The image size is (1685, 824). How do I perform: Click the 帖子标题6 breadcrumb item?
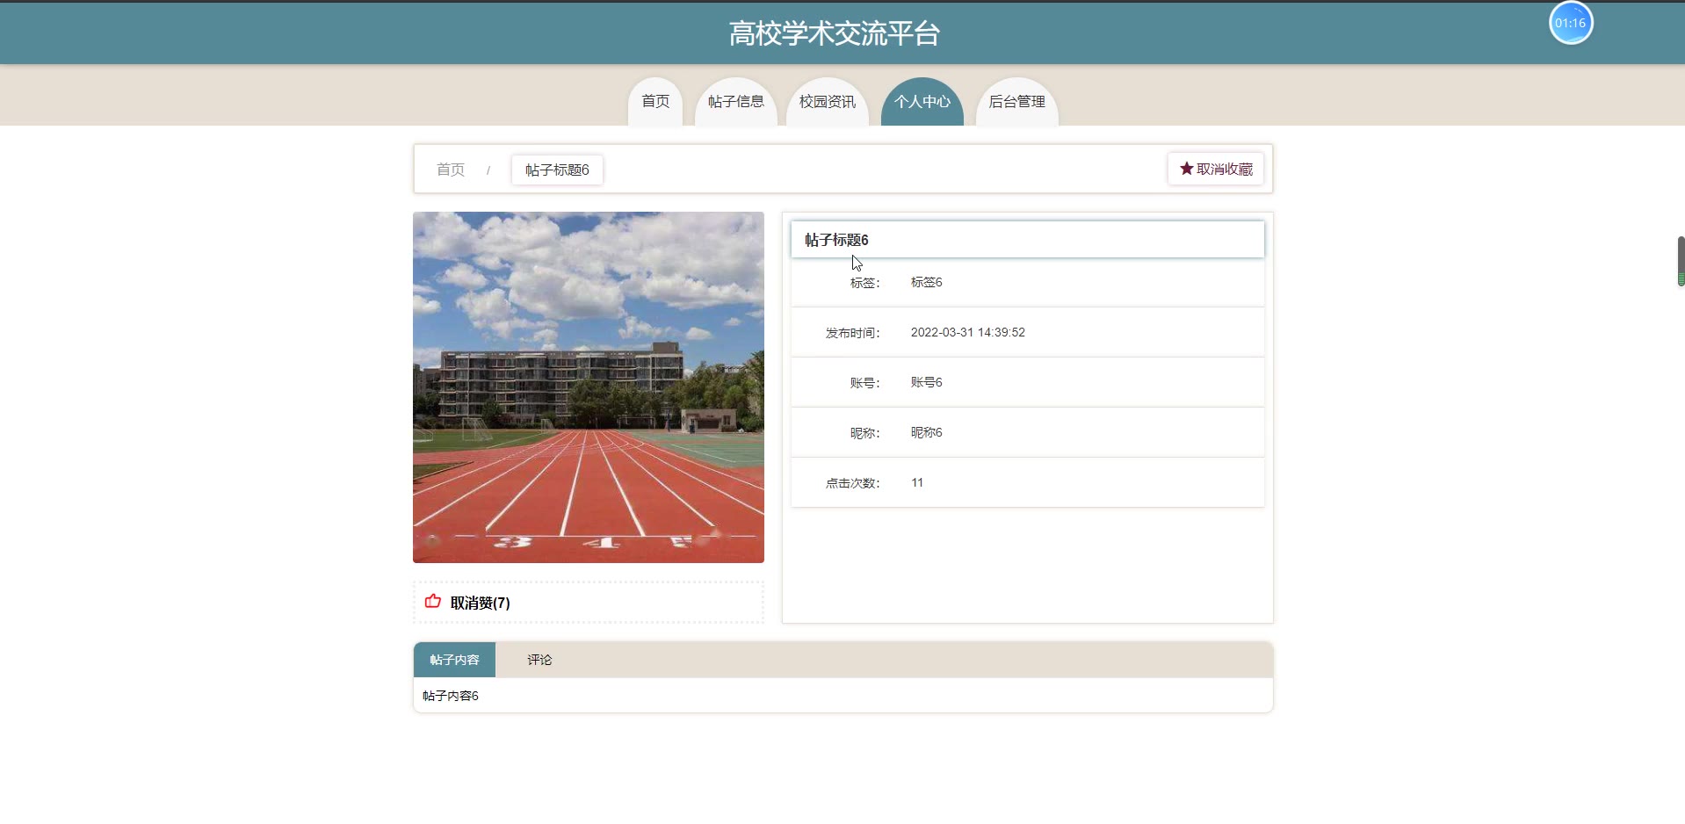(557, 170)
